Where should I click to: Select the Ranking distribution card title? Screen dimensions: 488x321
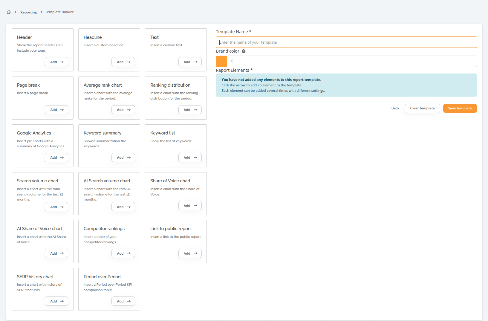tap(170, 85)
